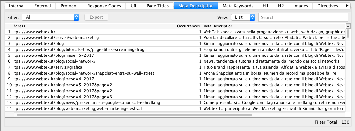Select the blog?mese=5-2017&page=2 address row

point(95,85)
